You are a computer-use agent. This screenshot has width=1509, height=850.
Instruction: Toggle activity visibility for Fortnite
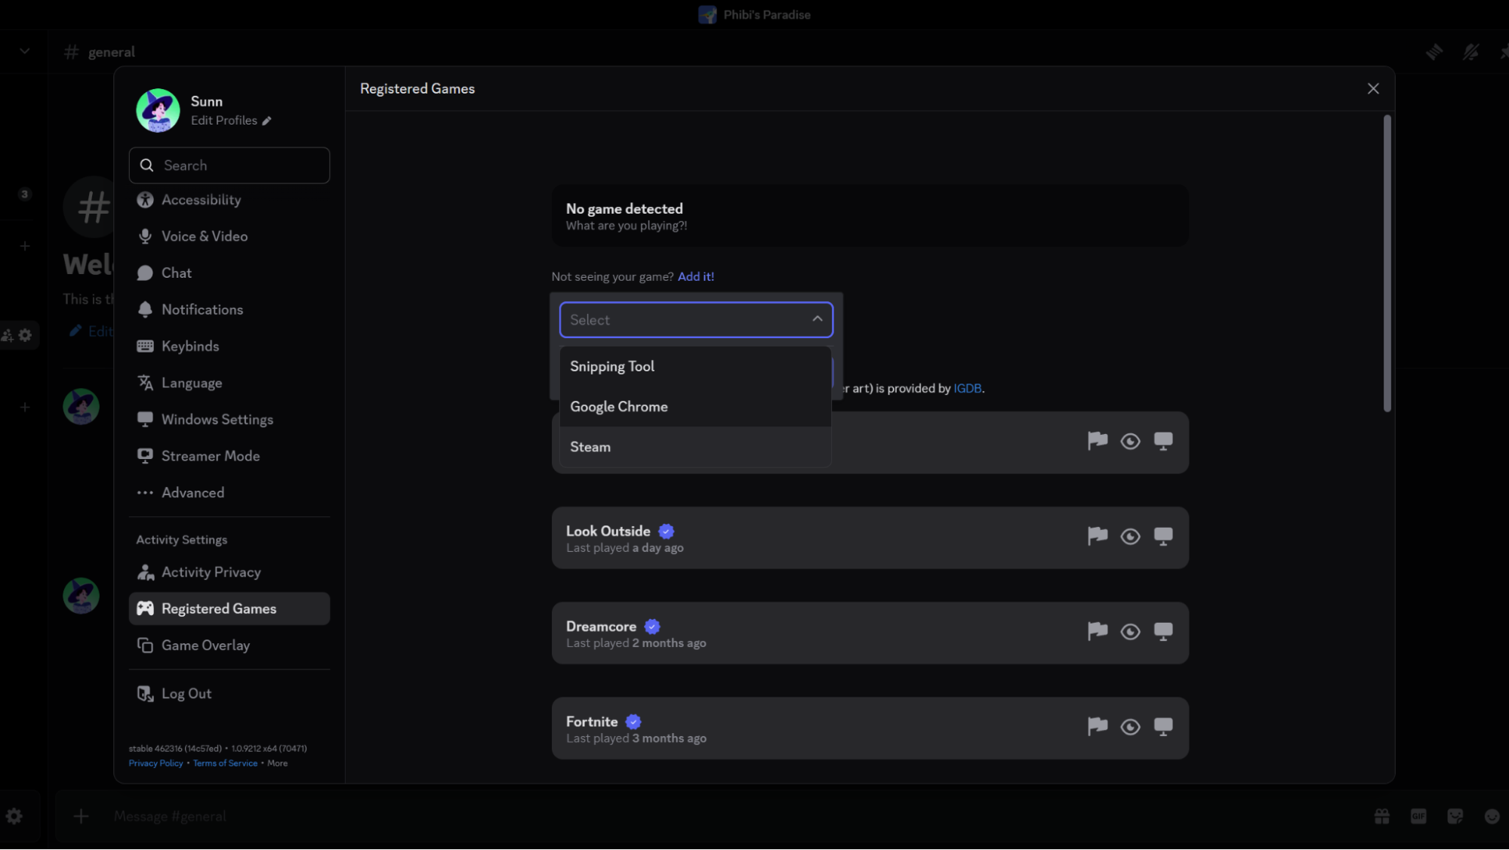pos(1130,726)
